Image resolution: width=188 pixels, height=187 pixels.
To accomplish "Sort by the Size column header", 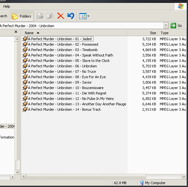I will point(143,33).
